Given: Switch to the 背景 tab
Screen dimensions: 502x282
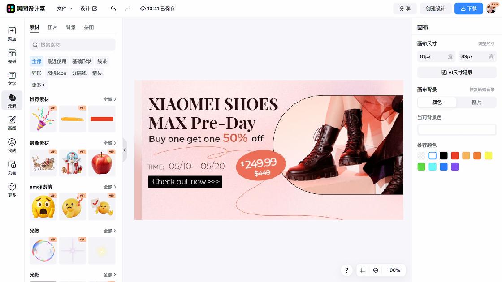Looking at the screenshot, I should click(x=71, y=27).
